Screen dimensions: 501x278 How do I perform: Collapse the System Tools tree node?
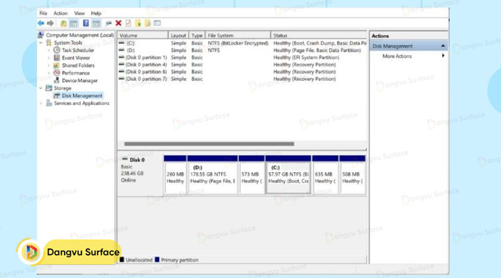coord(41,43)
